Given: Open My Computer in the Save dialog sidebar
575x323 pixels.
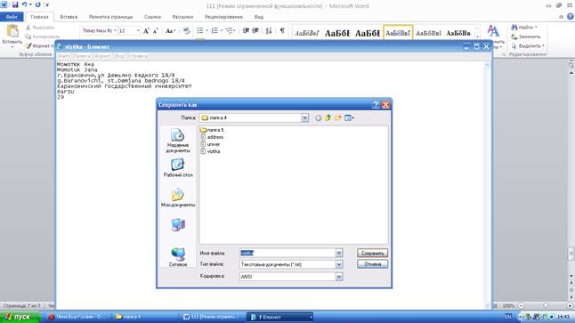Looking at the screenshot, I should [x=178, y=225].
